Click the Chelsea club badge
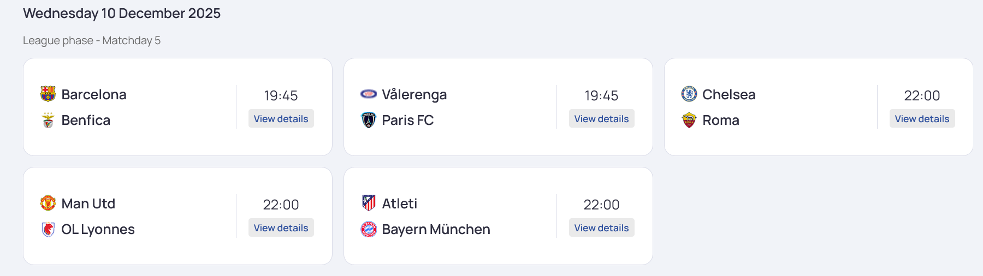 pyautogui.click(x=689, y=94)
